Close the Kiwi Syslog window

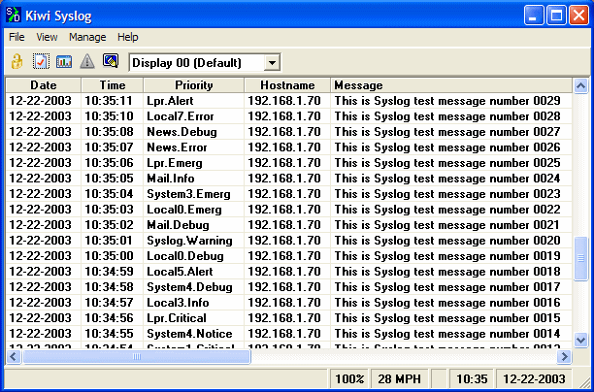point(579,16)
